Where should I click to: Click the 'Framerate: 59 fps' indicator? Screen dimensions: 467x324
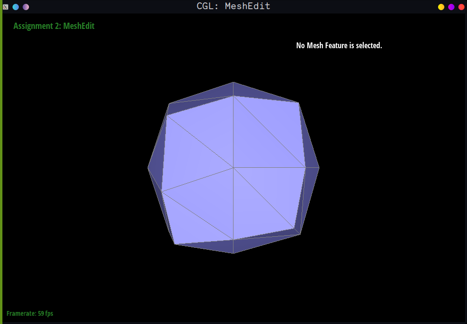[30, 313]
